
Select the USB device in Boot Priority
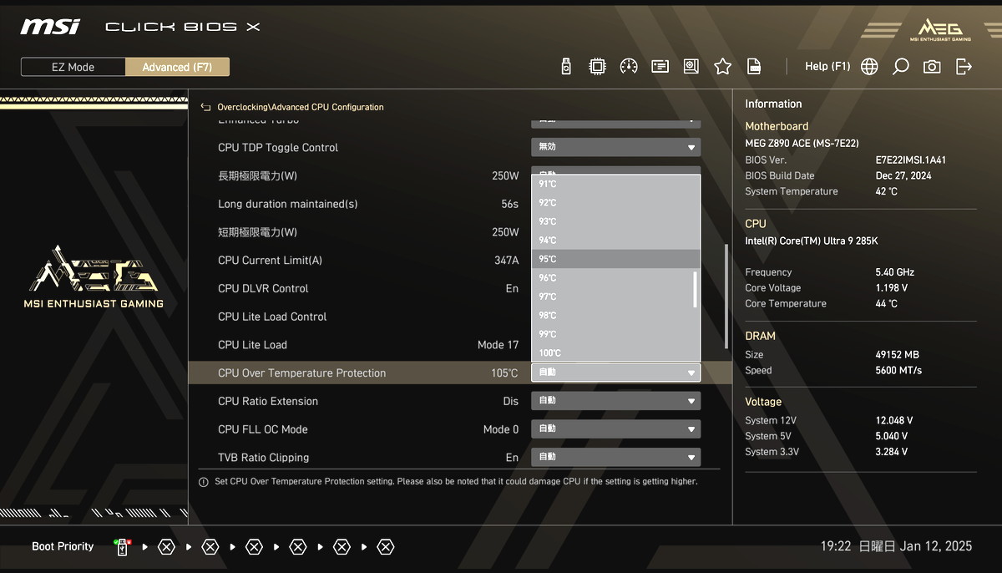(122, 547)
